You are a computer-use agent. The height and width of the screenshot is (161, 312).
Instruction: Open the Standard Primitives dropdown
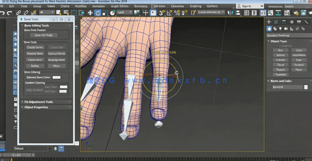click(x=289, y=35)
